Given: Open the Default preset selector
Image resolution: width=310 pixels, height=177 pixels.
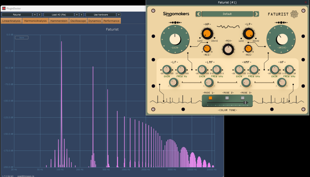Looking at the screenshot, I should point(227,14).
